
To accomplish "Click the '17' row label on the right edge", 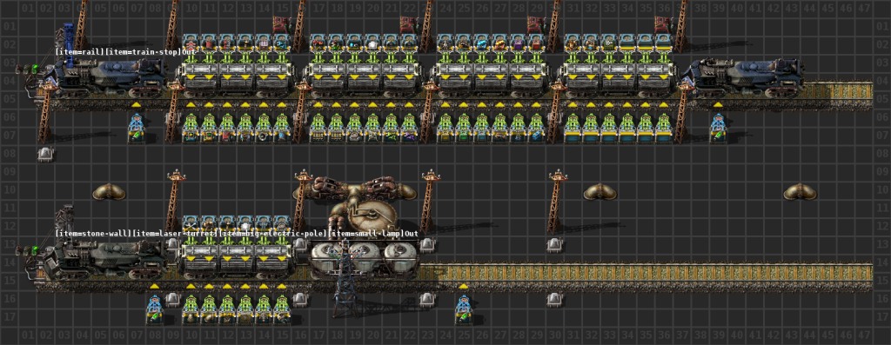I will pos(882,318).
